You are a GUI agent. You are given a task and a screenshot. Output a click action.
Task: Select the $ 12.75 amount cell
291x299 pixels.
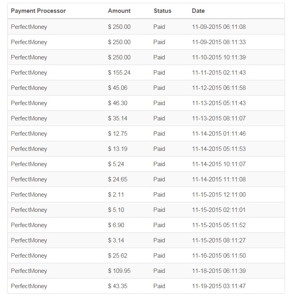tap(118, 134)
